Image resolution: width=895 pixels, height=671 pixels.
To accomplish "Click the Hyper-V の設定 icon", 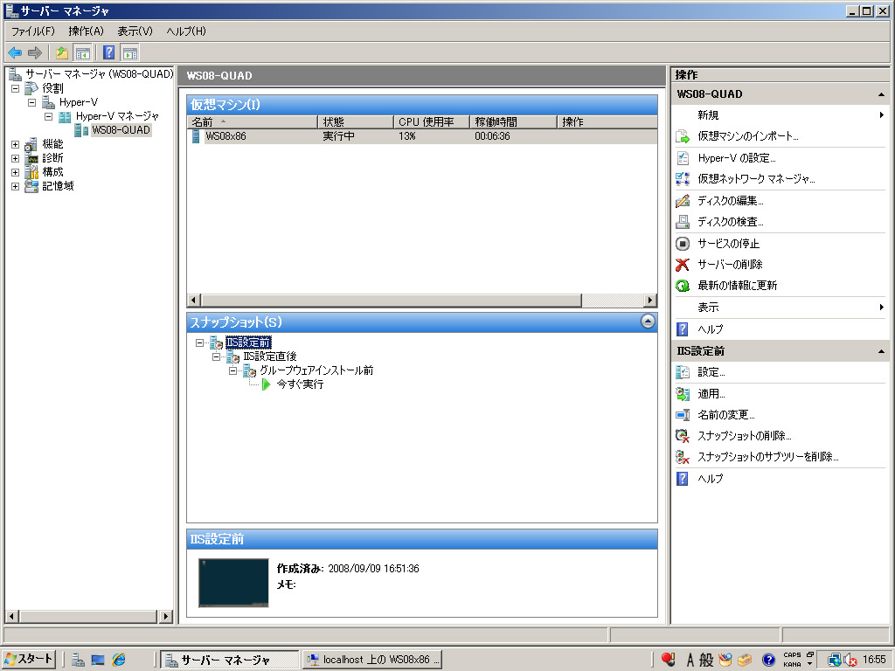I will pos(683,158).
